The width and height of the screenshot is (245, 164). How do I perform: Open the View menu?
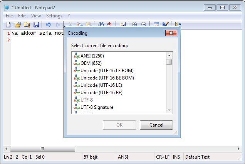point(36,16)
